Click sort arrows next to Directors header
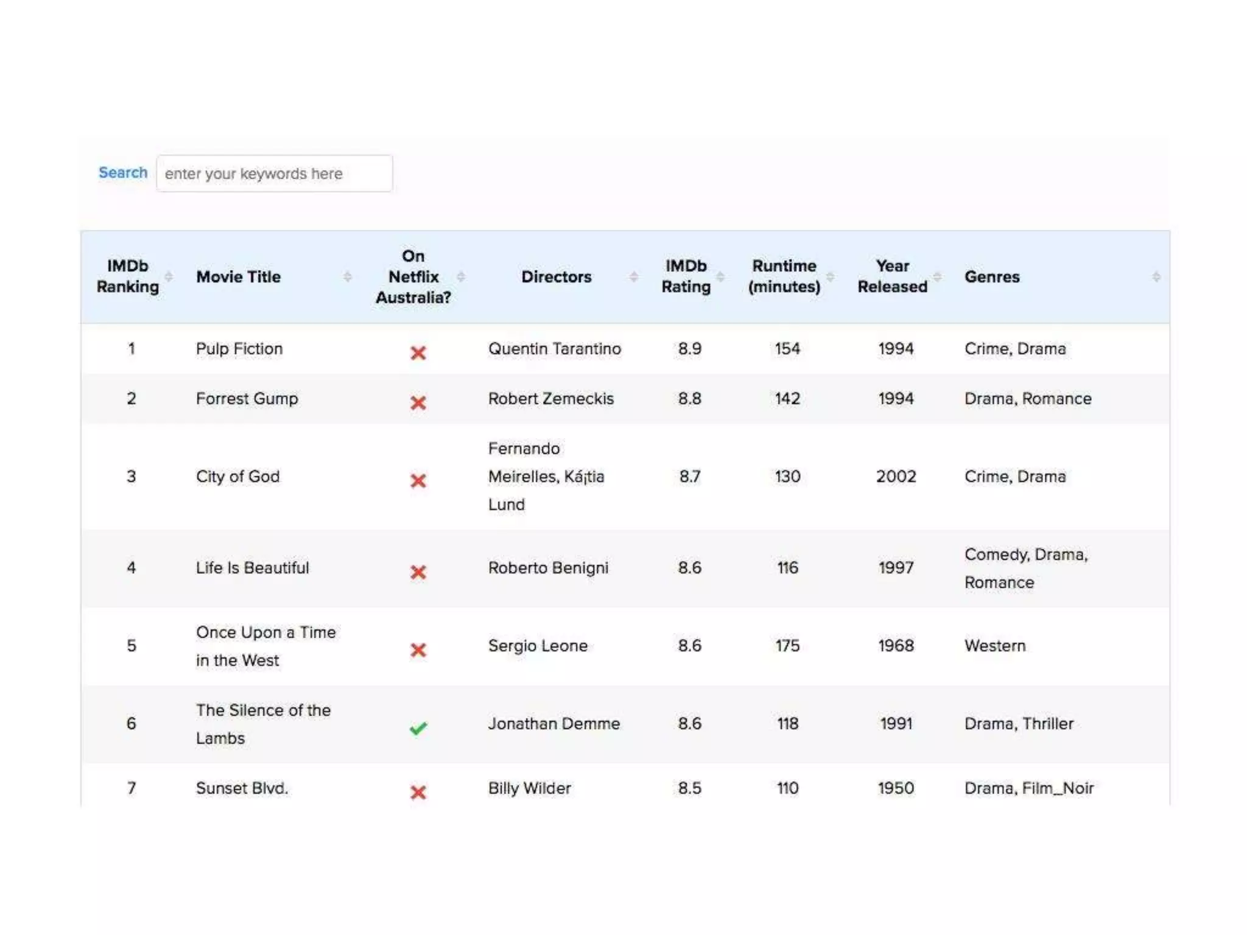Screen dimensions: 1247x935 (634, 277)
